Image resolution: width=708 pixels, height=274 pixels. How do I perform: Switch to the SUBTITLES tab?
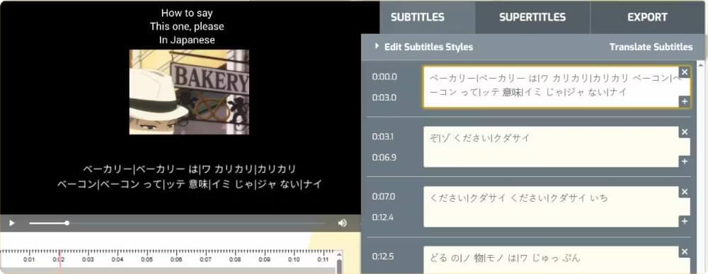pos(418,17)
